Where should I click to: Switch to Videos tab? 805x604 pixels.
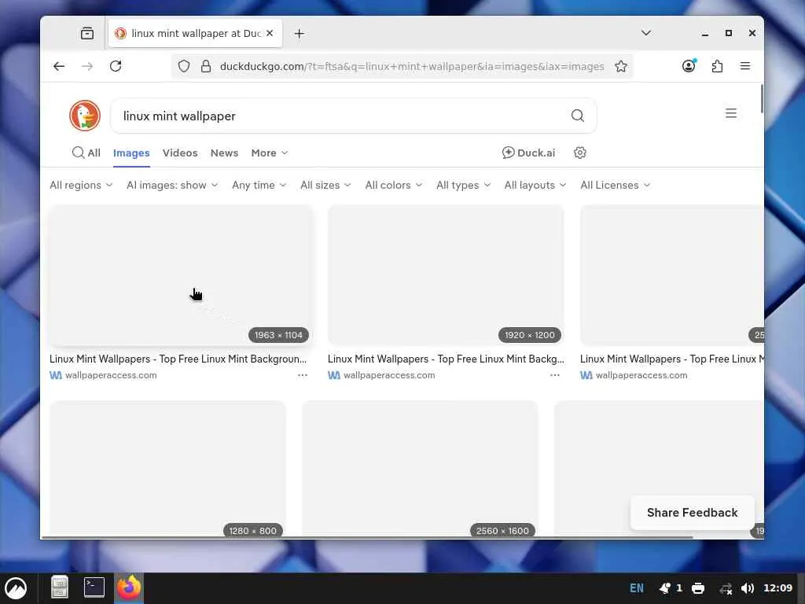[x=180, y=153]
